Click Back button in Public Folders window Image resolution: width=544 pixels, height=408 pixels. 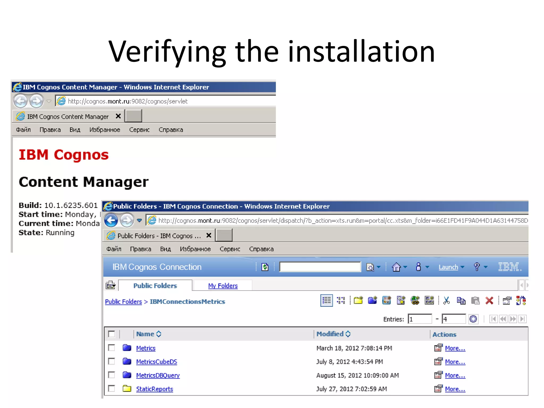pyautogui.click(x=111, y=220)
